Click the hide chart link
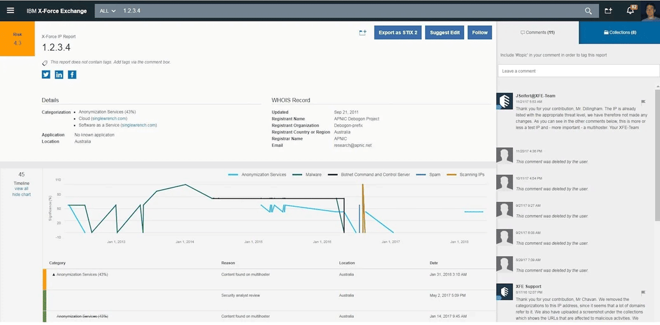660x325 pixels. tap(21, 195)
